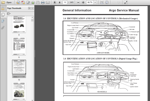Click the add sticky note comment icon
The height and width of the screenshot is (101, 150).
point(114,3)
